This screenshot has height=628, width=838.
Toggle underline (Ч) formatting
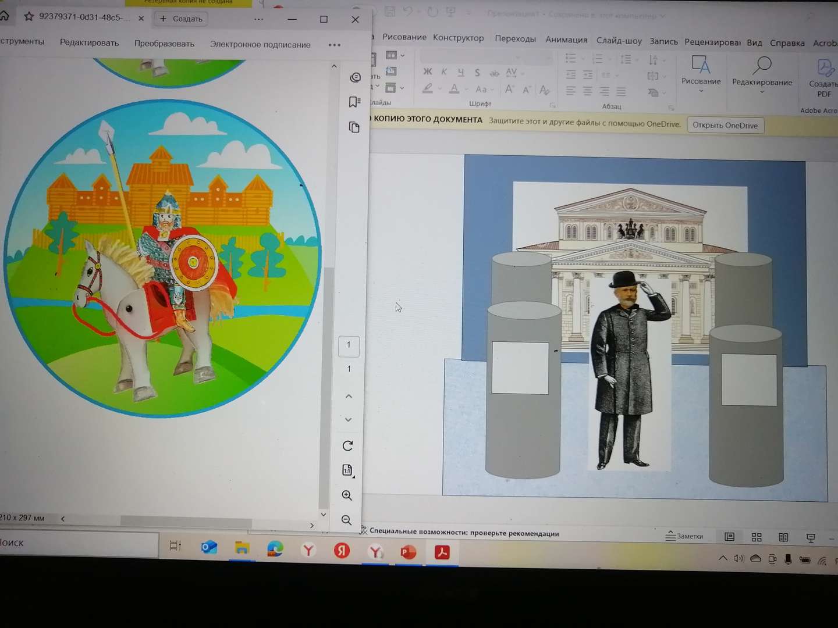tap(460, 72)
